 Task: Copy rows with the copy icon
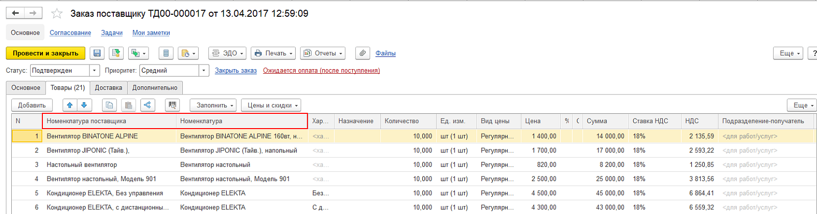click(x=109, y=105)
